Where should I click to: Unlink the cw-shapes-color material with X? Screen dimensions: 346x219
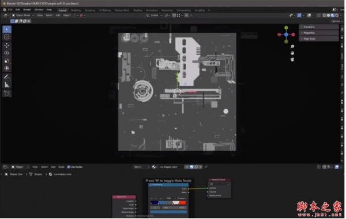[200, 167]
